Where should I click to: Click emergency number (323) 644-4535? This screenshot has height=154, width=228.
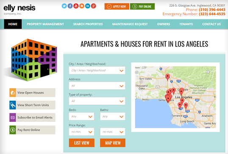point(212,14)
